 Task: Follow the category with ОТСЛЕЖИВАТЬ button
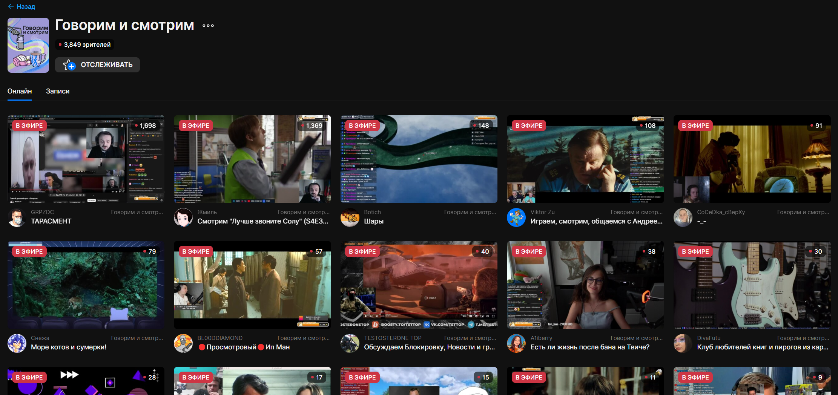pyautogui.click(x=97, y=65)
